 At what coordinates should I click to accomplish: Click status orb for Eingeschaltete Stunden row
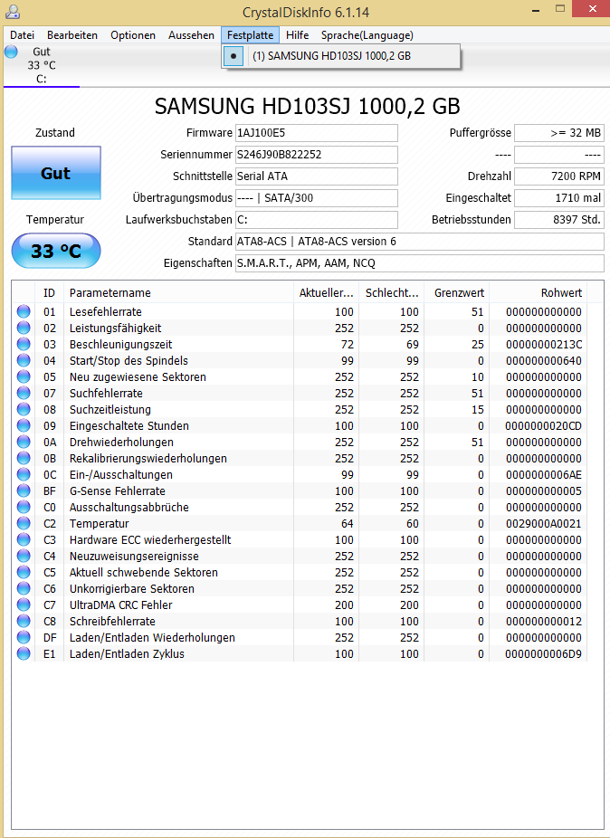pyautogui.click(x=24, y=426)
